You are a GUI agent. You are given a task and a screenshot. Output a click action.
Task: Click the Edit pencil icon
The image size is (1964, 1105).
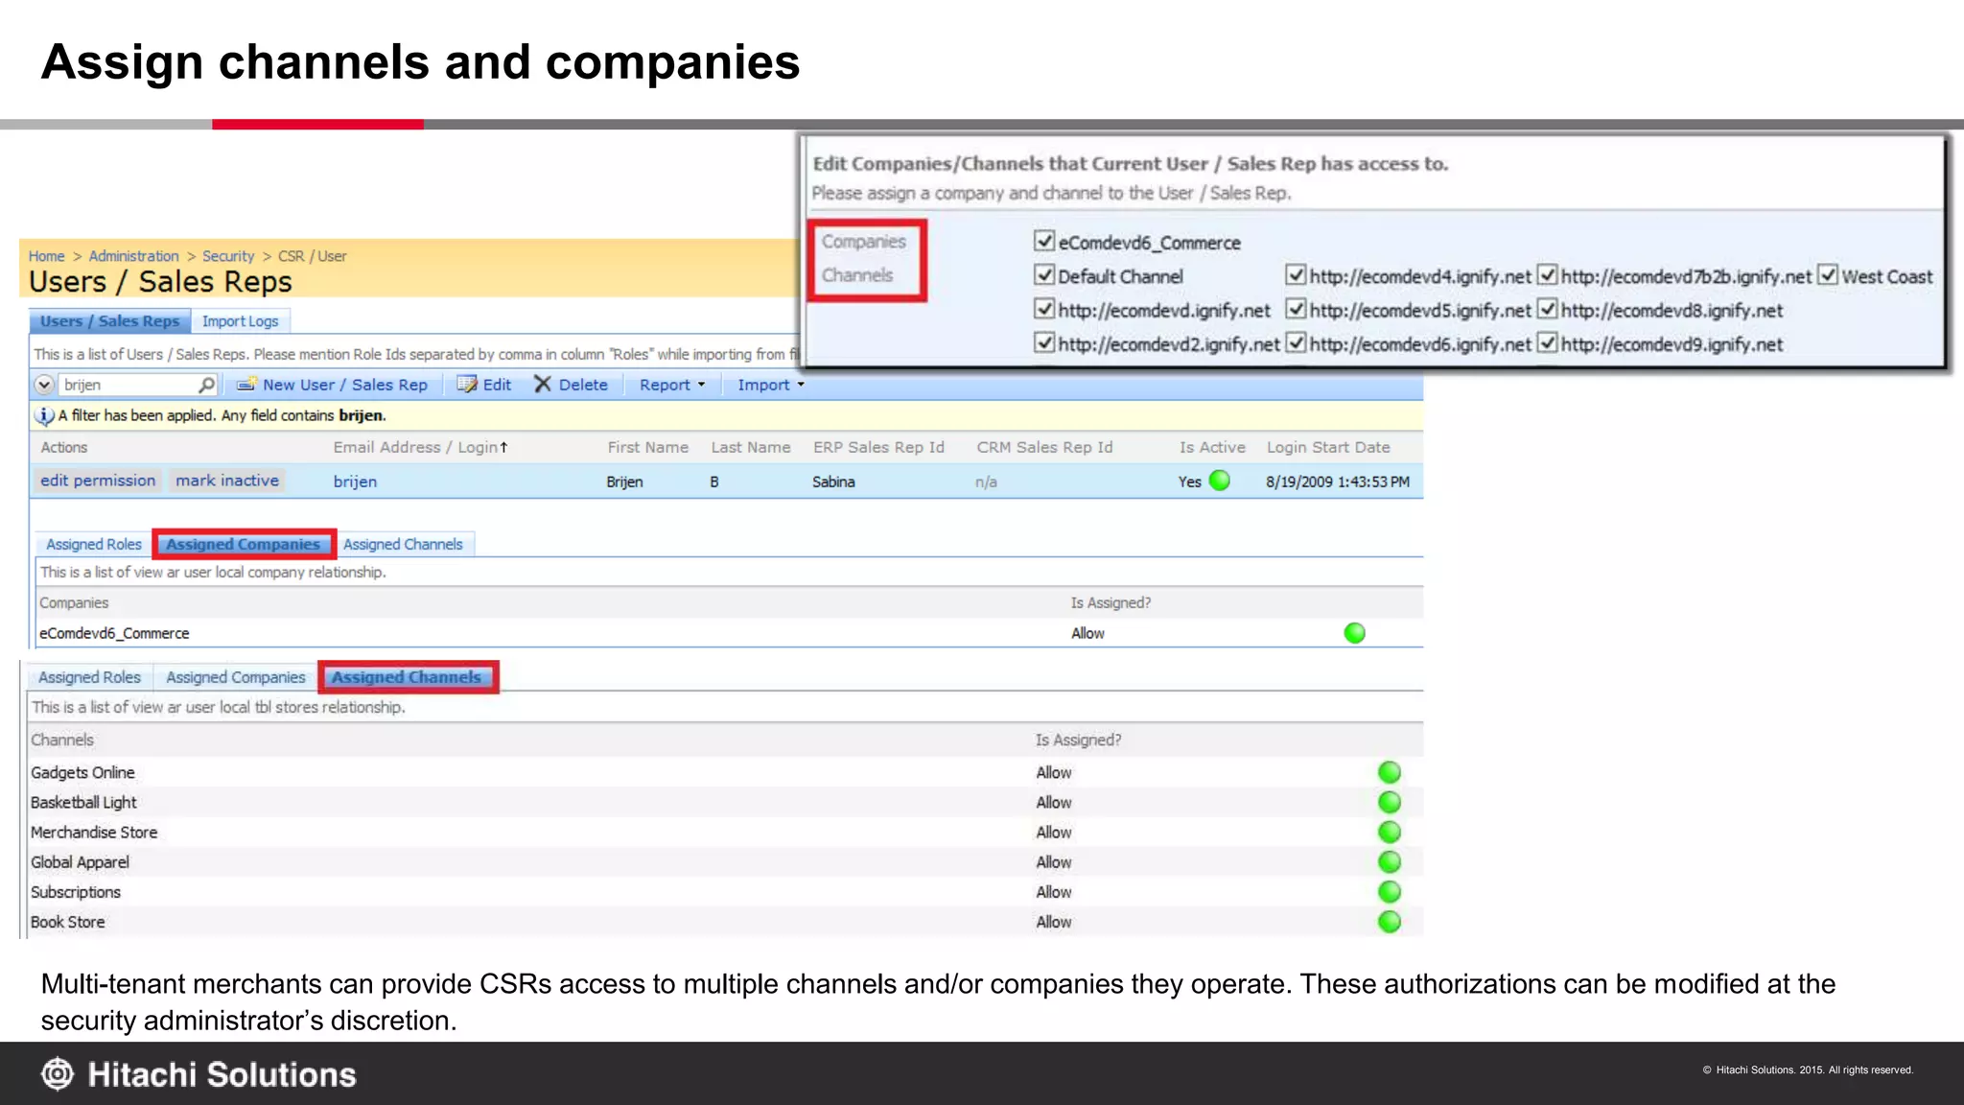point(467,384)
